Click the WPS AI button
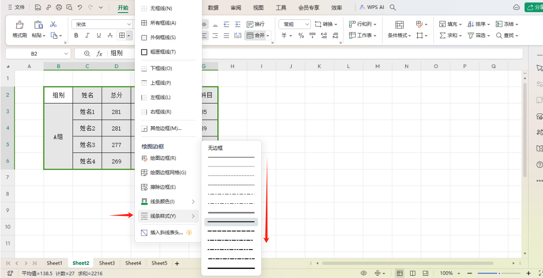The image size is (543, 278). 372,8
